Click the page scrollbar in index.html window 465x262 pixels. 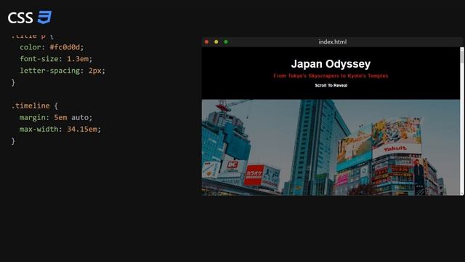462,121
